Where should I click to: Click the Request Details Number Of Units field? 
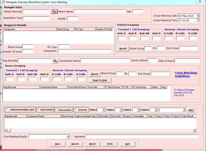click(28, 51)
